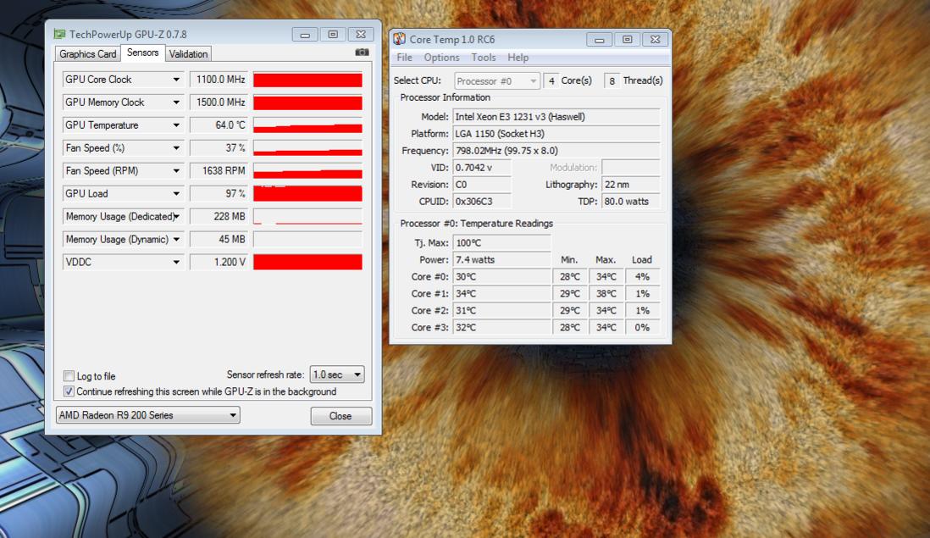Click the GPU-Z title bar app icon

59,35
